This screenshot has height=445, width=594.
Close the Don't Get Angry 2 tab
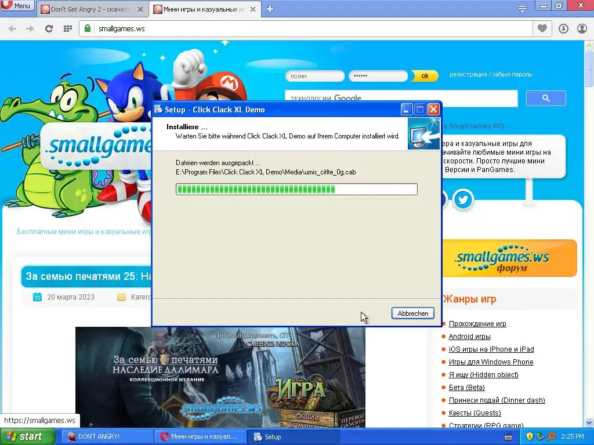click(x=140, y=9)
